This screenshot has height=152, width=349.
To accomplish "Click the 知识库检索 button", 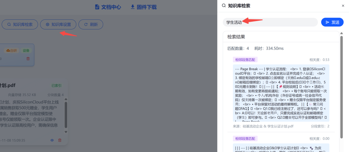I will (20, 25).
